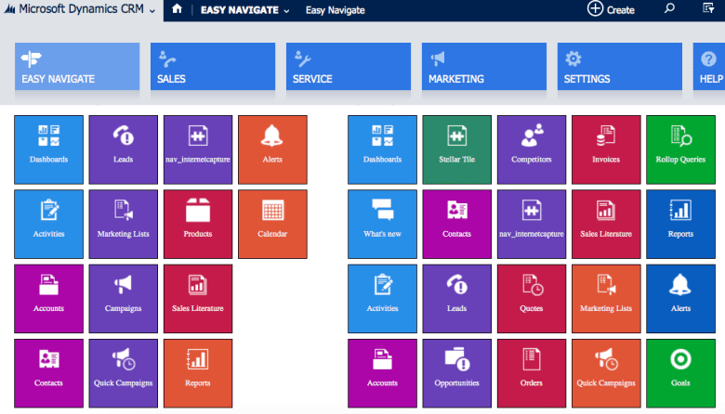The image size is (725, 414).
Task: Open Contacts tile in right group
Action: pos(456,224)
